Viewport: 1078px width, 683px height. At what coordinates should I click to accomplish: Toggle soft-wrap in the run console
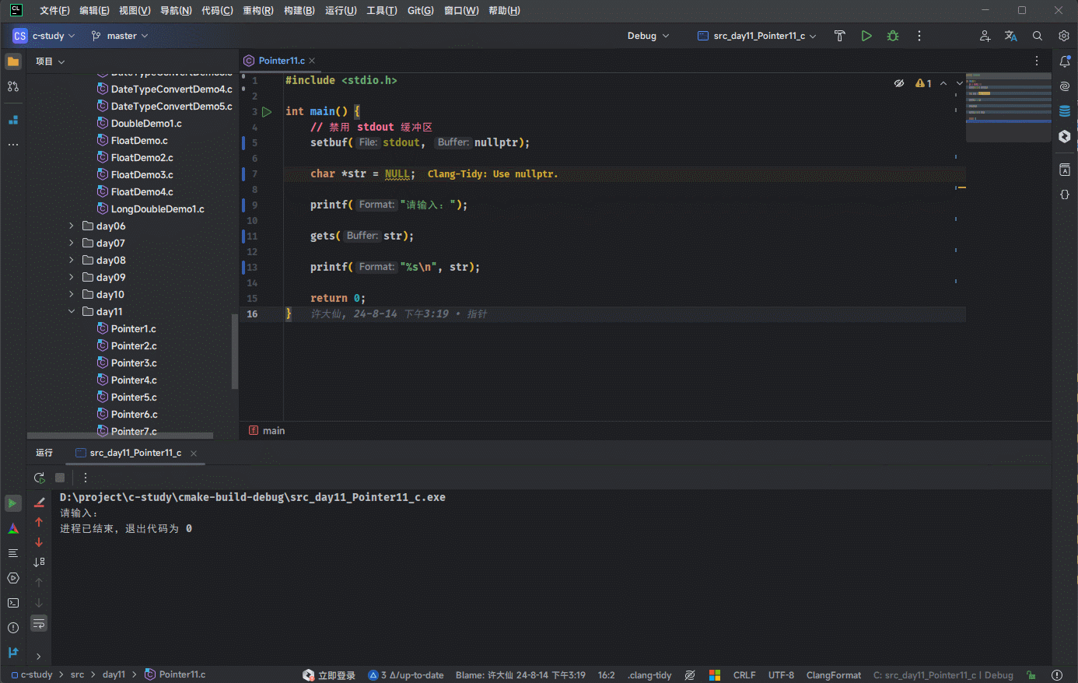click(39, 623)
